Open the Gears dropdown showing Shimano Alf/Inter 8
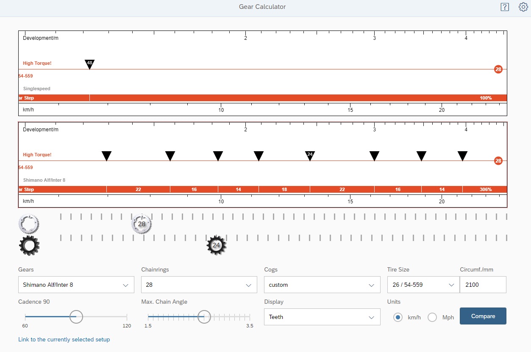Screen dimensions: 531x352 click(x=76, y=285)
